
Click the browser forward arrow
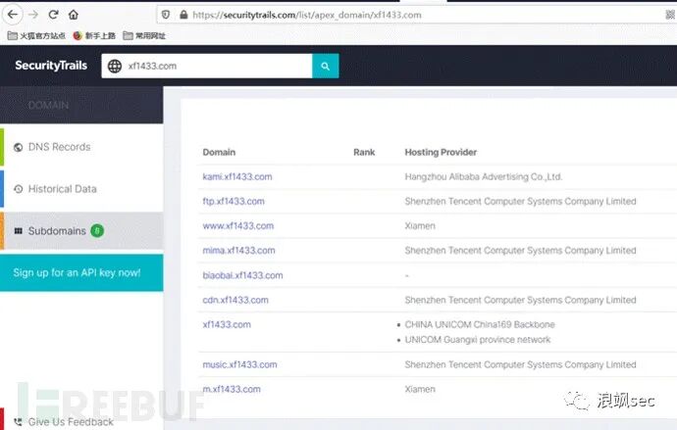pyautogui.click(x=33, y=15)
